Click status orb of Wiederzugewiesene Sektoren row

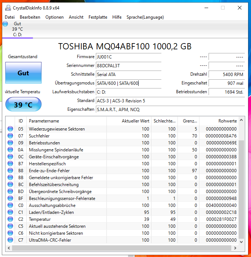pos(10,129)
